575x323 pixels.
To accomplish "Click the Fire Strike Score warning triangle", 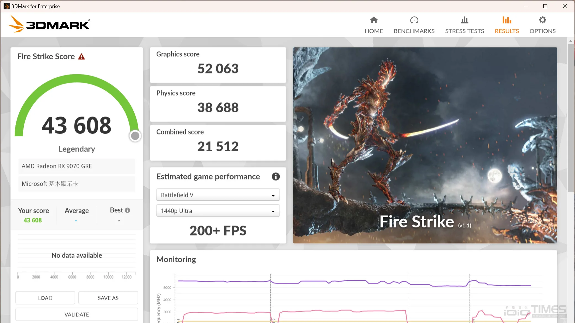I will pos(81,57).
